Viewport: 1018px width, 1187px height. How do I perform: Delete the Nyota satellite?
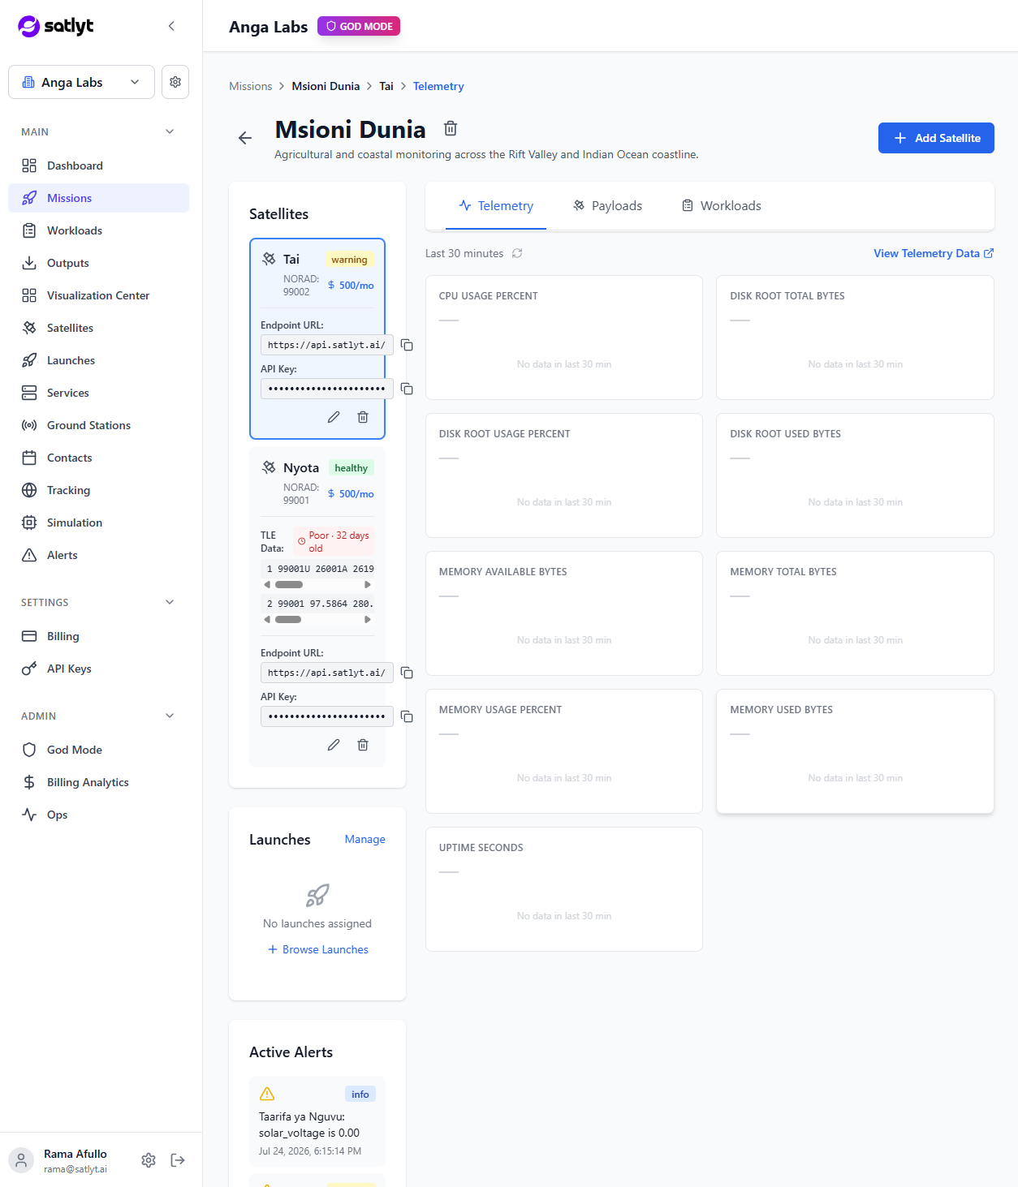click(363, 745)
